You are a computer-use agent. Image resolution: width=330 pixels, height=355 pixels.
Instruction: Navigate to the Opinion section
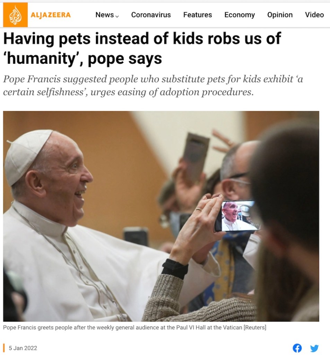coord(280,15)
